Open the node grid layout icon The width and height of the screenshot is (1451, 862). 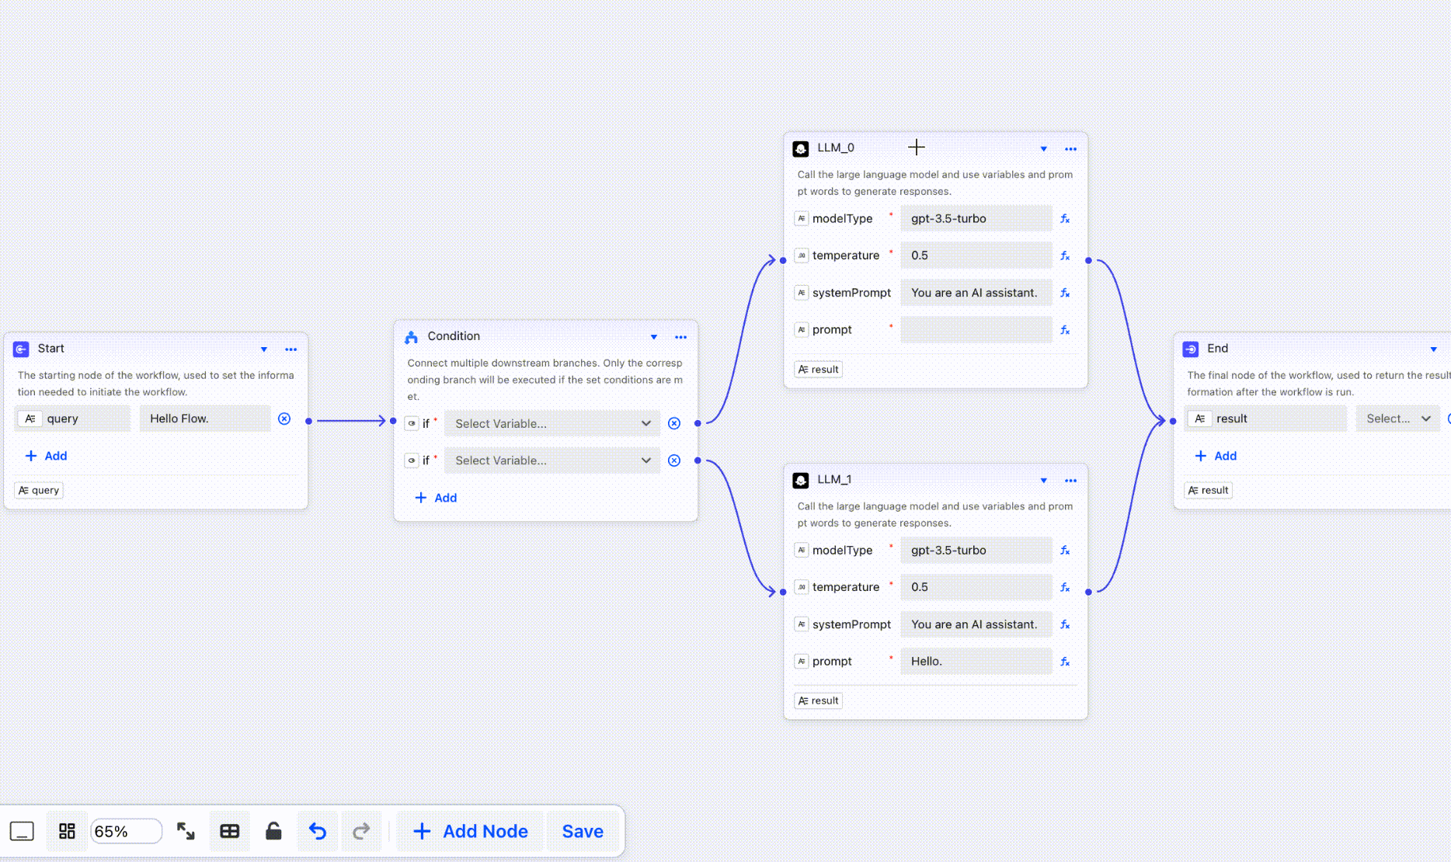coord(67,831)
